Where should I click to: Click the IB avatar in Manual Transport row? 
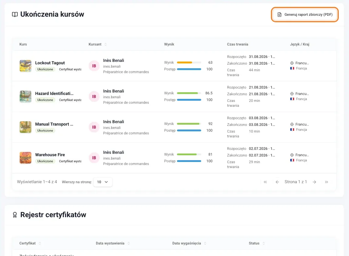94,127
